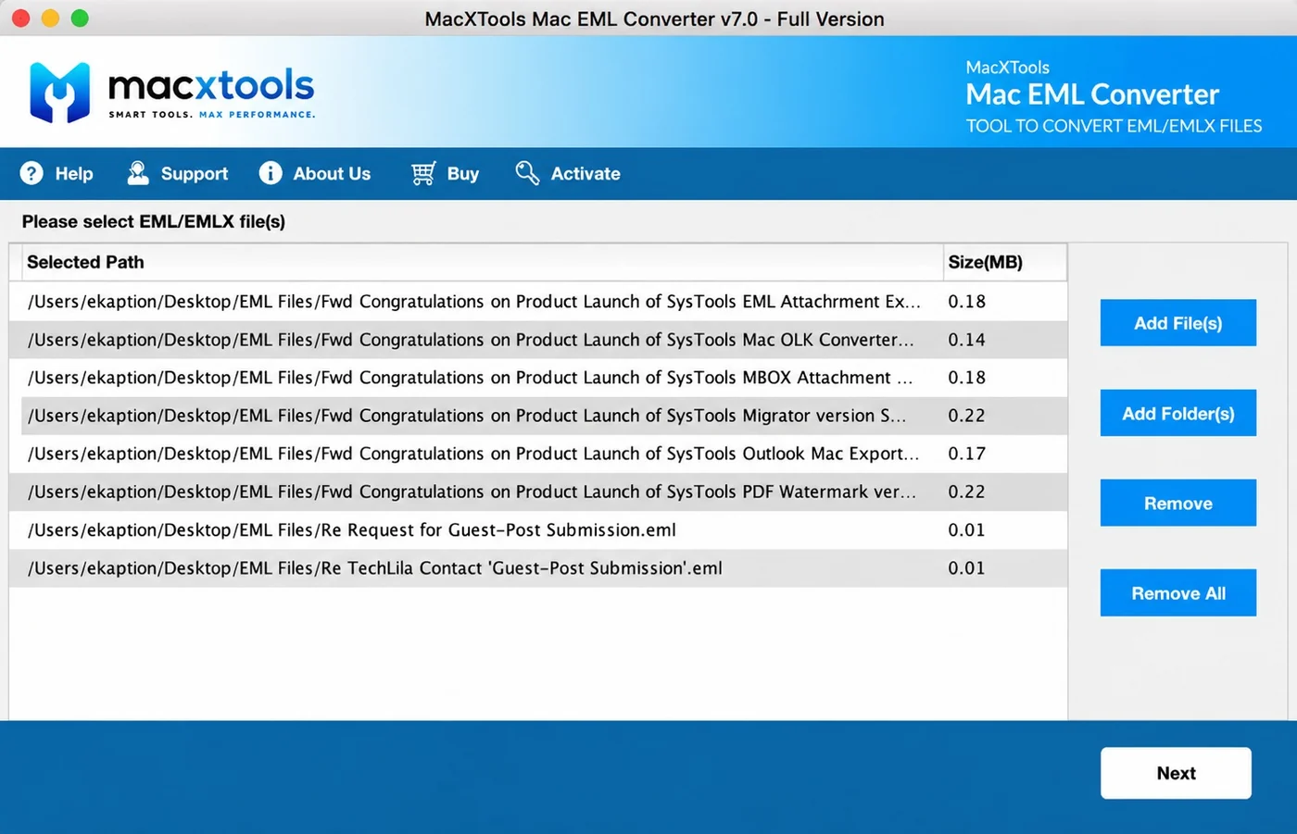
Task: Click the Mac EML Converter banner title
Action: tap(1092, 94)
